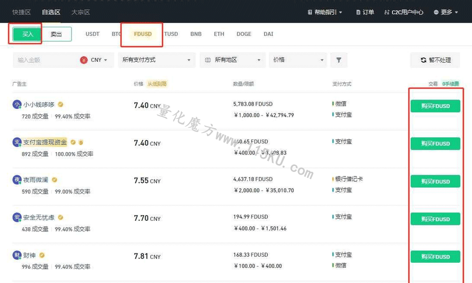Expand the 更多 menu
Screen dimensions: 472x283
point(446,12)
